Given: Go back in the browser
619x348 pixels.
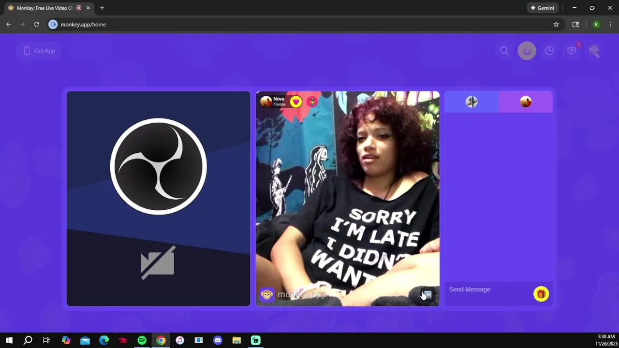Looking at the screenshot, I should pyautogui.click(x=9, y=24).
